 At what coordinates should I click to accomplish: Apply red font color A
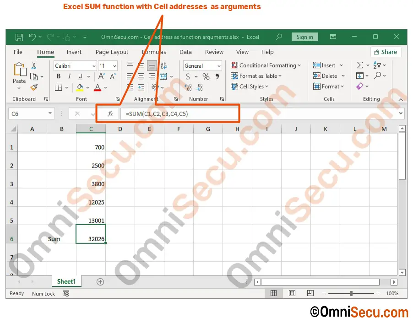pos(98,87)
